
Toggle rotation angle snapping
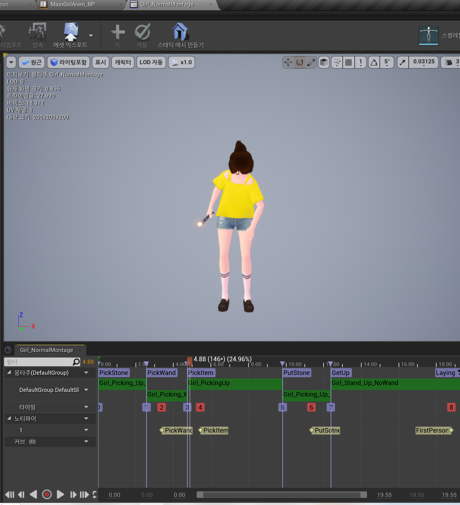coord(374,62)
